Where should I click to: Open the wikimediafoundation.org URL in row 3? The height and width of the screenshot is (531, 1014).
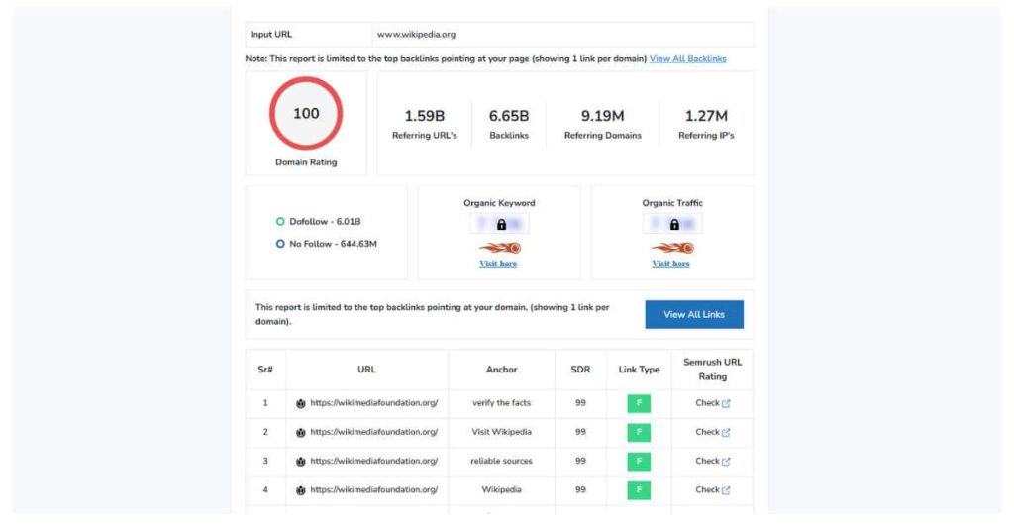373,461
